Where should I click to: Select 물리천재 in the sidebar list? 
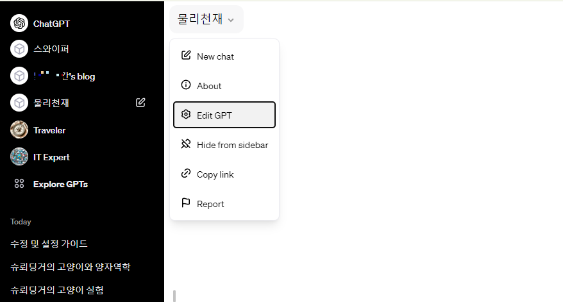51,103
